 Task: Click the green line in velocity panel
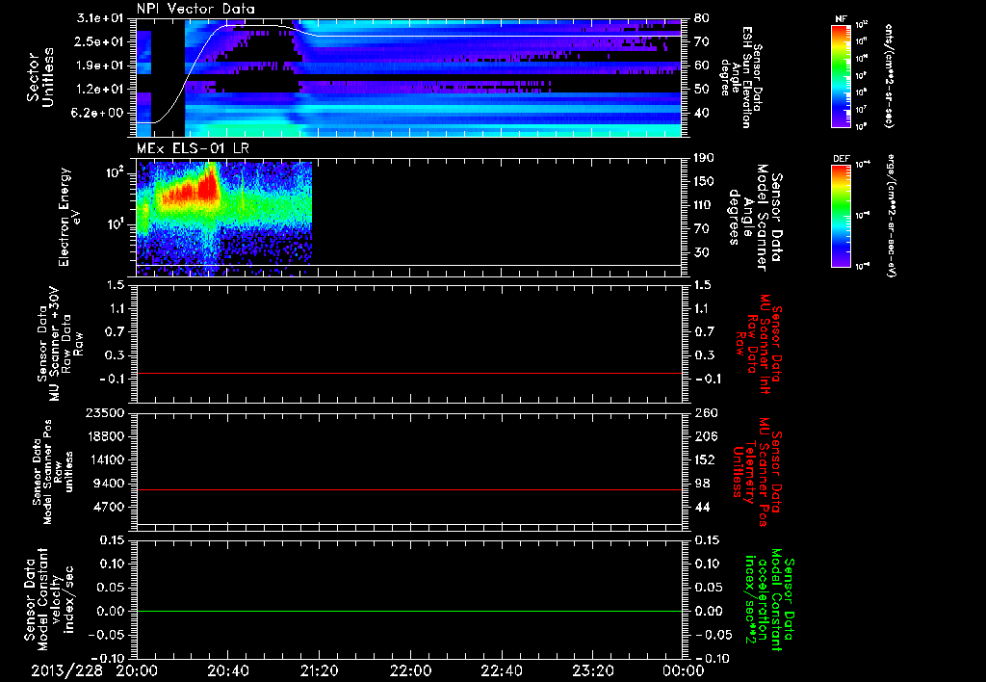click(x=409, y=611)
